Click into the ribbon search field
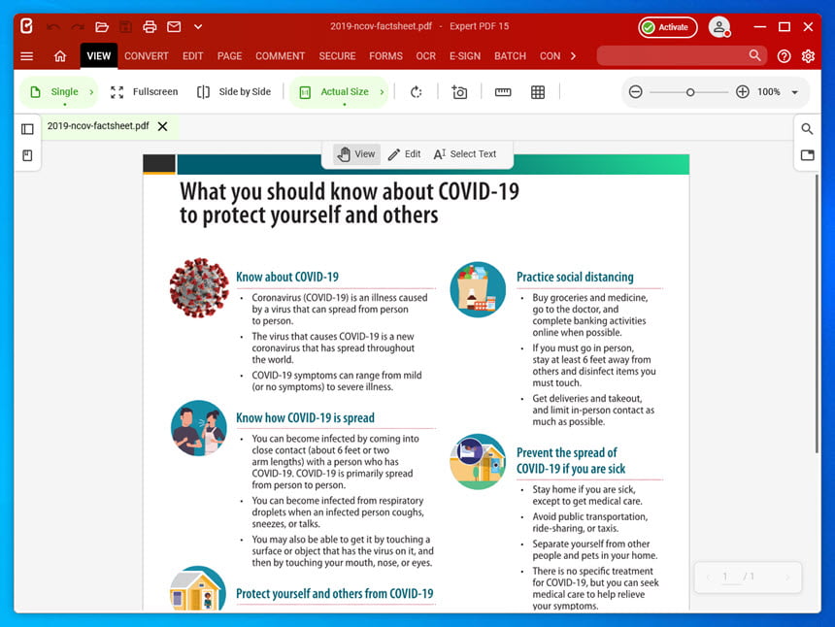 (x=671, y=55)
